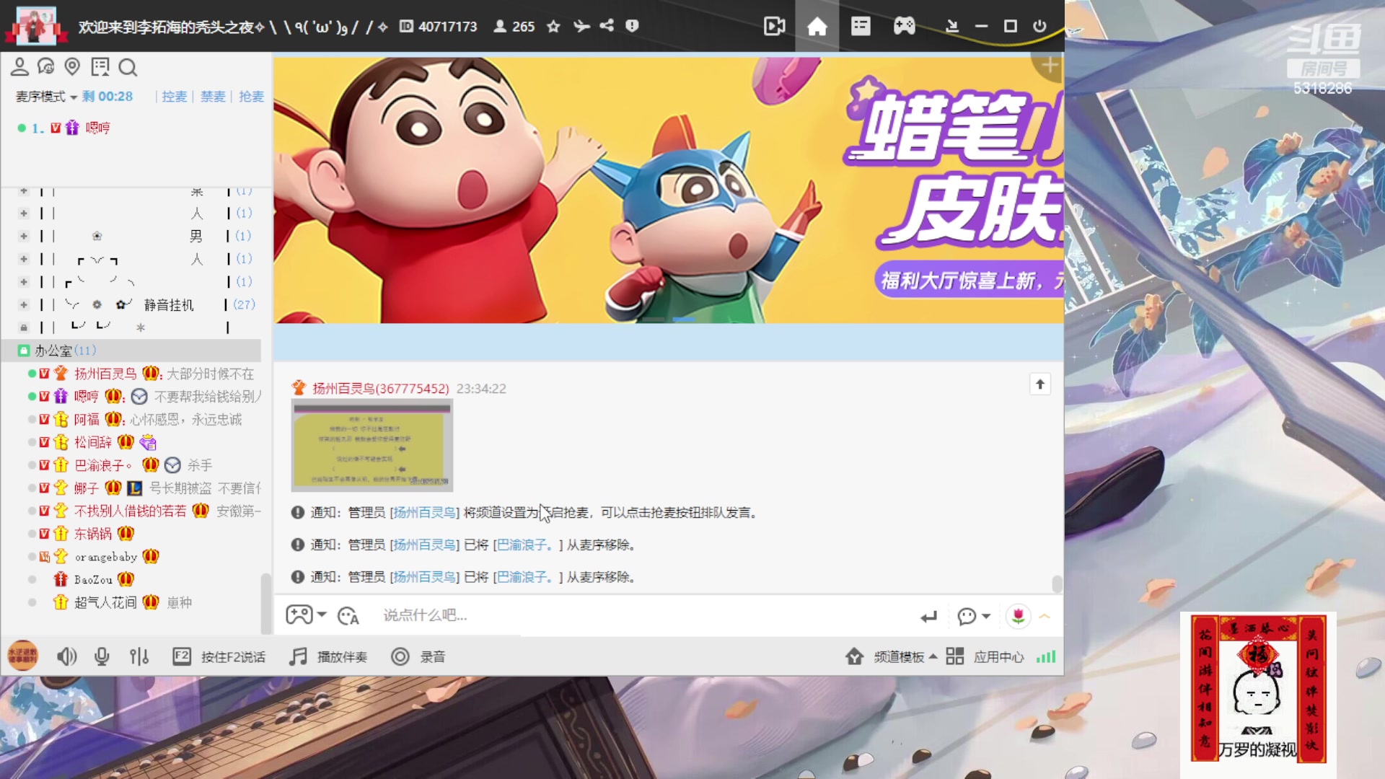Click 巴渝浪子。 link in second notification

tap(525, 545)
